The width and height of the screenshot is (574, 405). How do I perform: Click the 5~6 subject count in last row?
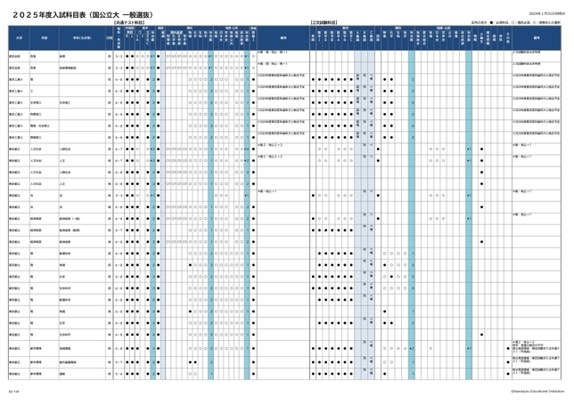(x=119, y=374)
